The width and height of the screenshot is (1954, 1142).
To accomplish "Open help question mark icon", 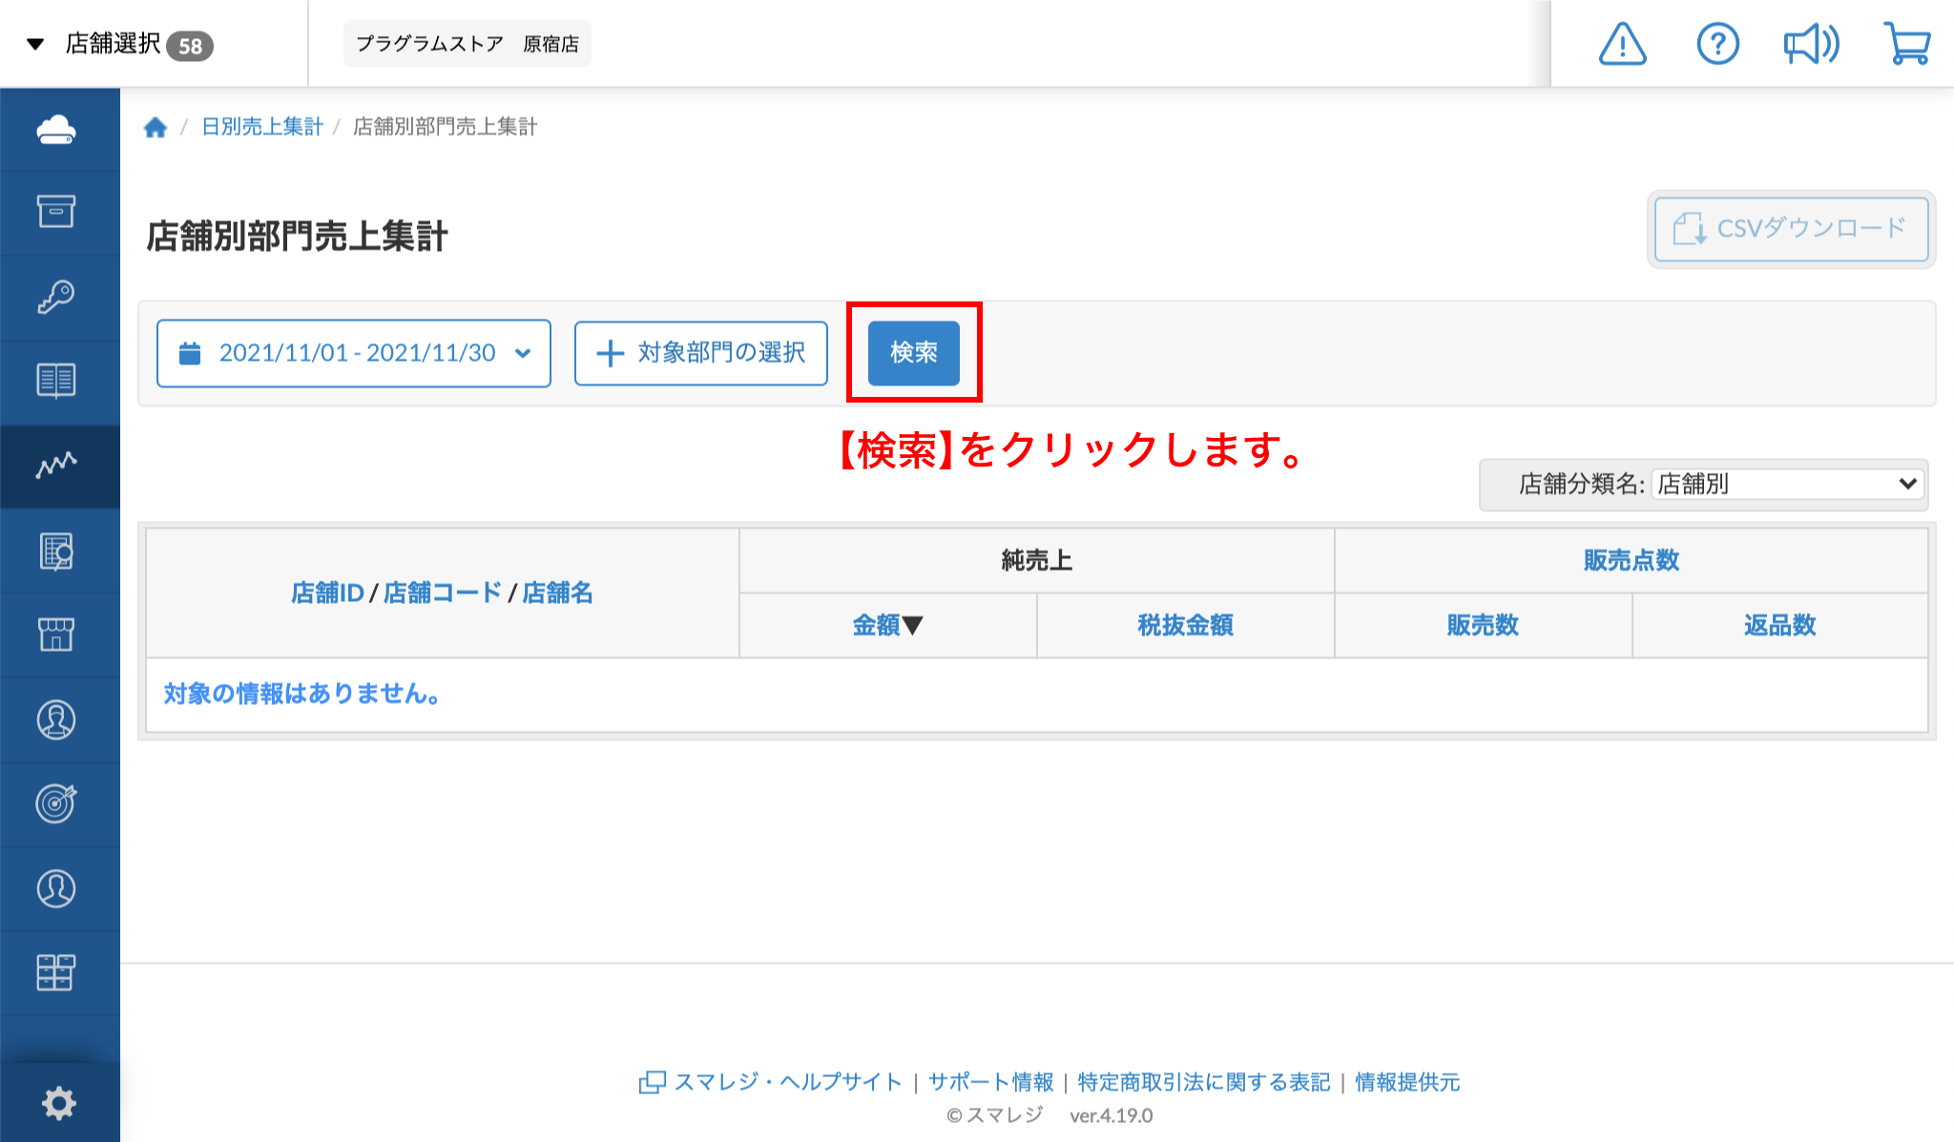I will (1717, 44).
